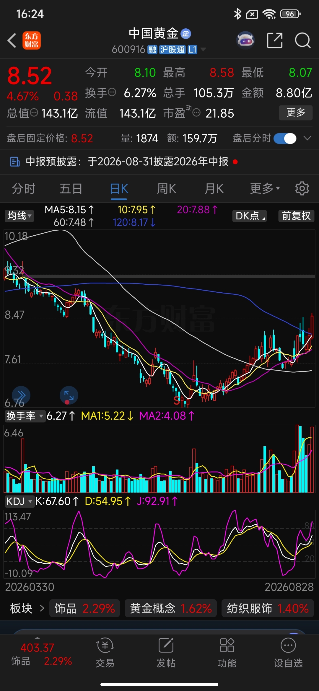Tap the fullscreen expand chart icon
The width and height of the screenshot is (319, 691).
pyautogui.click(x=69, y=395)
